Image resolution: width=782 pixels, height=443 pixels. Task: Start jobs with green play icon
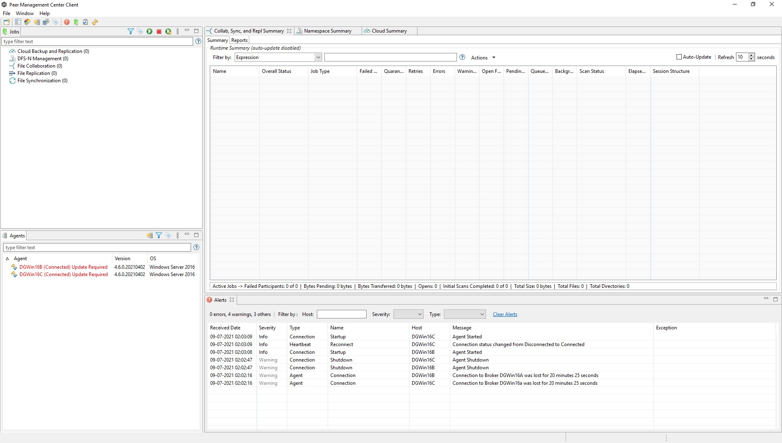click(149, 31)
